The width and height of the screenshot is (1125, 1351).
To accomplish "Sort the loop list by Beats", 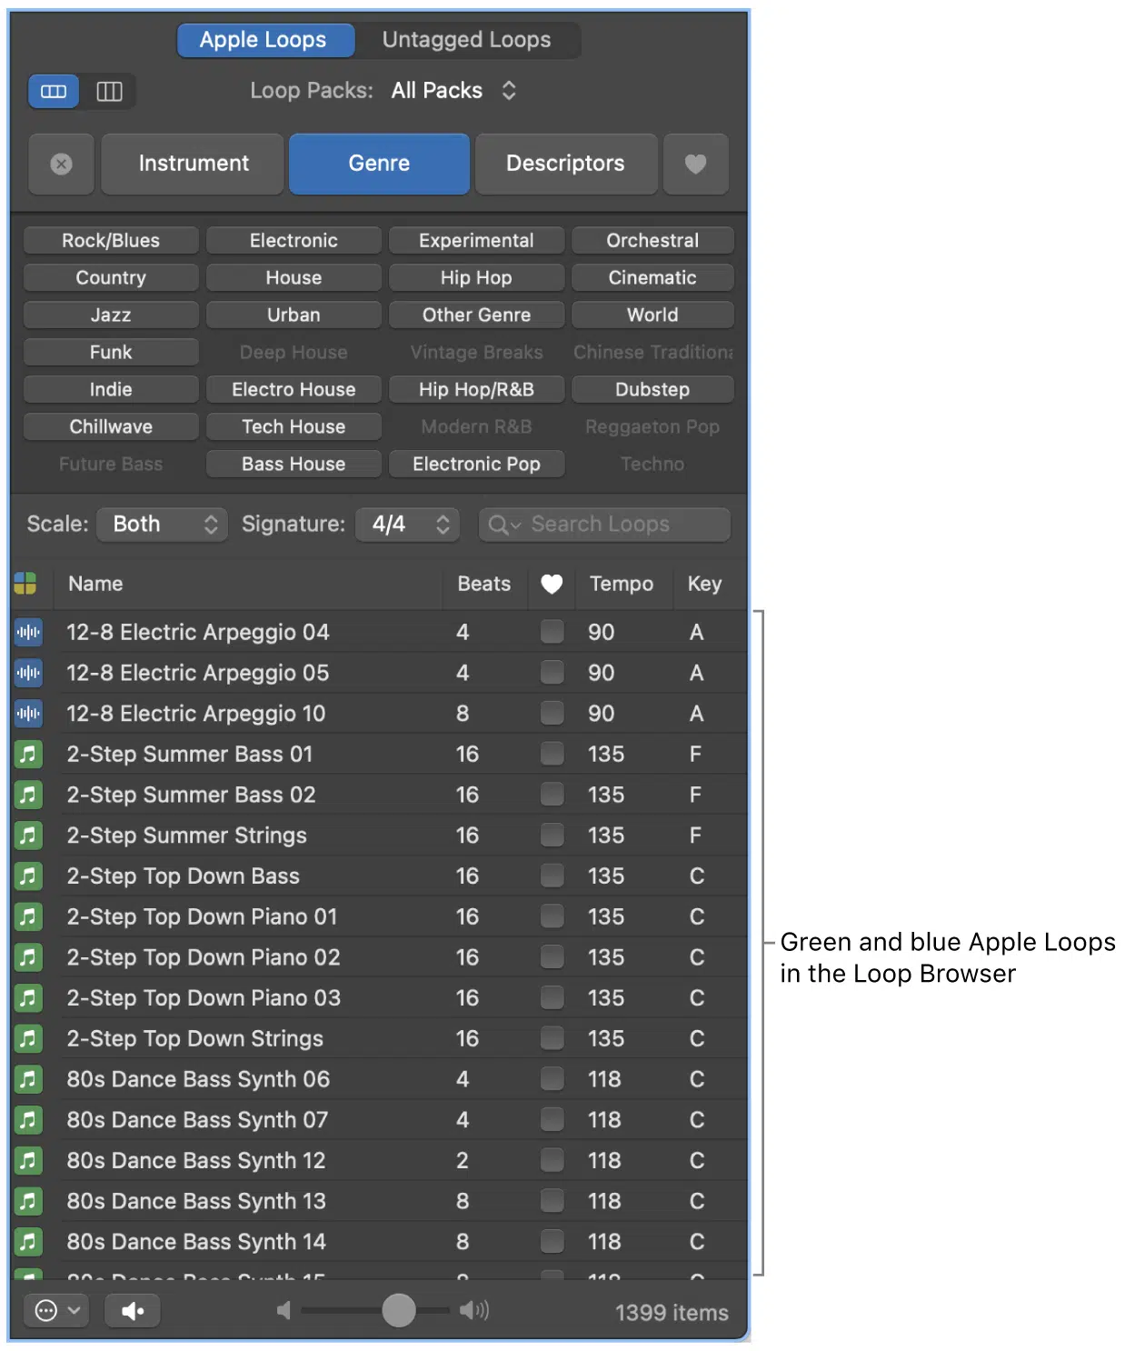I will point(484,584).
